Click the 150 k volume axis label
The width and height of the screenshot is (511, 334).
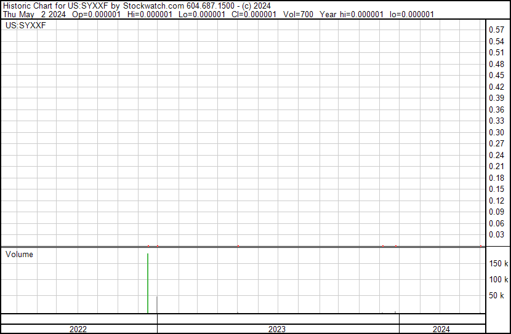coord(499,263)
